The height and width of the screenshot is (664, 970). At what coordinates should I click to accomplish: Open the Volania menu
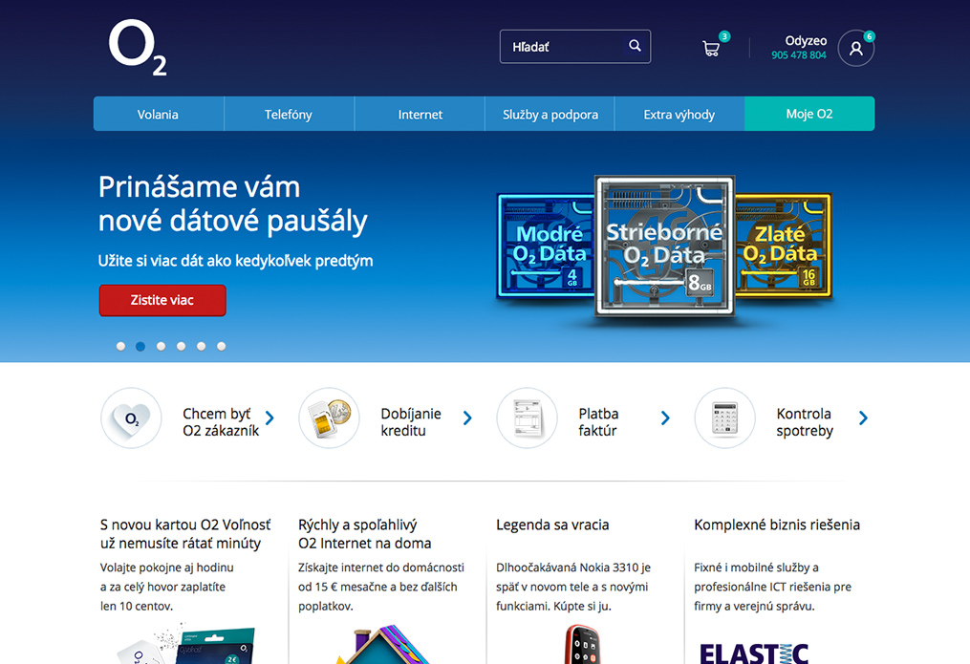pyautogui.click(x=159, y=114)
